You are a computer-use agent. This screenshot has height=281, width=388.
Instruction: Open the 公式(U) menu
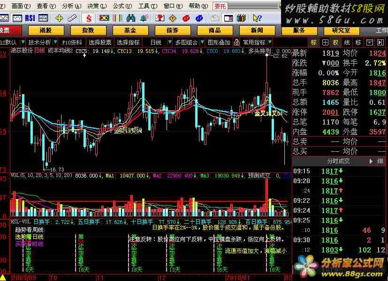pos(122,6)
